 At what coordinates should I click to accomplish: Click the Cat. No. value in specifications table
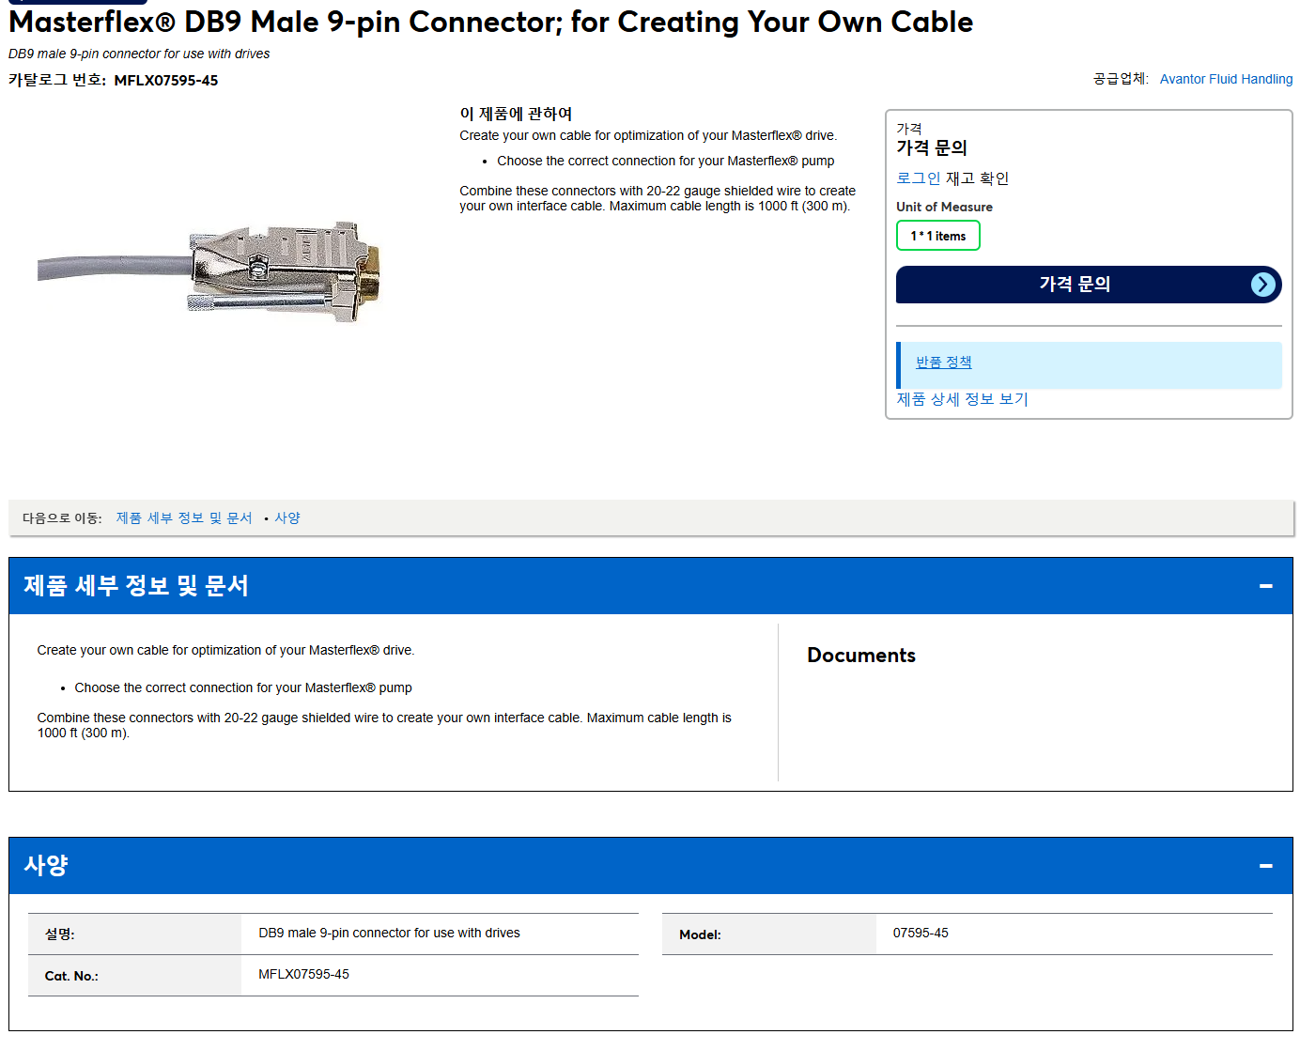pyautogui.click(x=303, y=975)
